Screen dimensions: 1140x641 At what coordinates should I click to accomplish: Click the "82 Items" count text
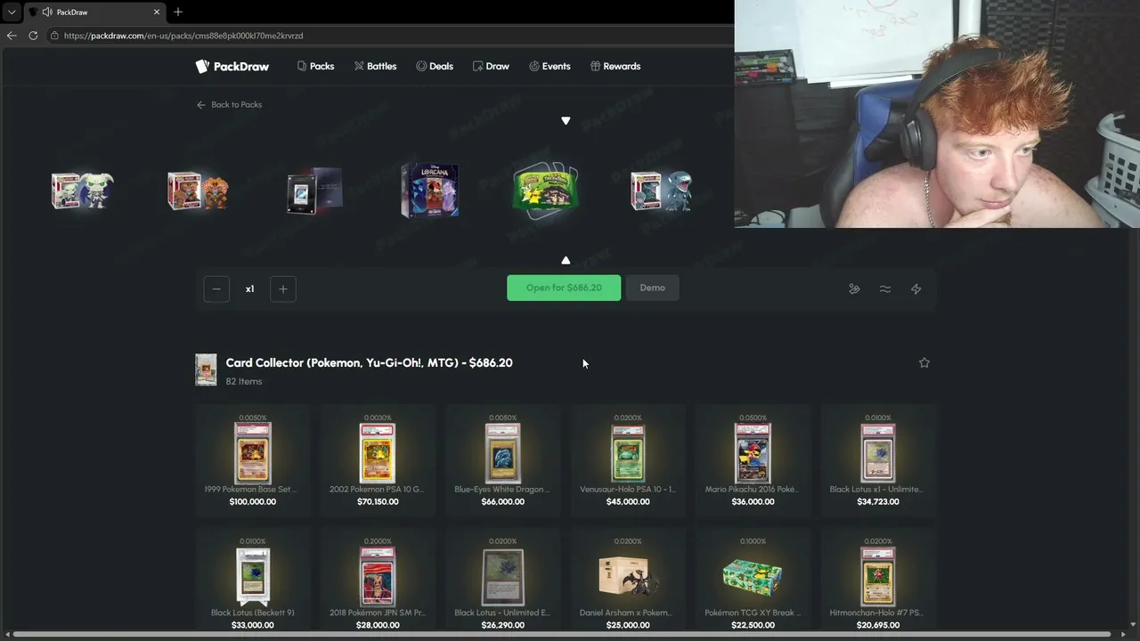tap(244, 381)
